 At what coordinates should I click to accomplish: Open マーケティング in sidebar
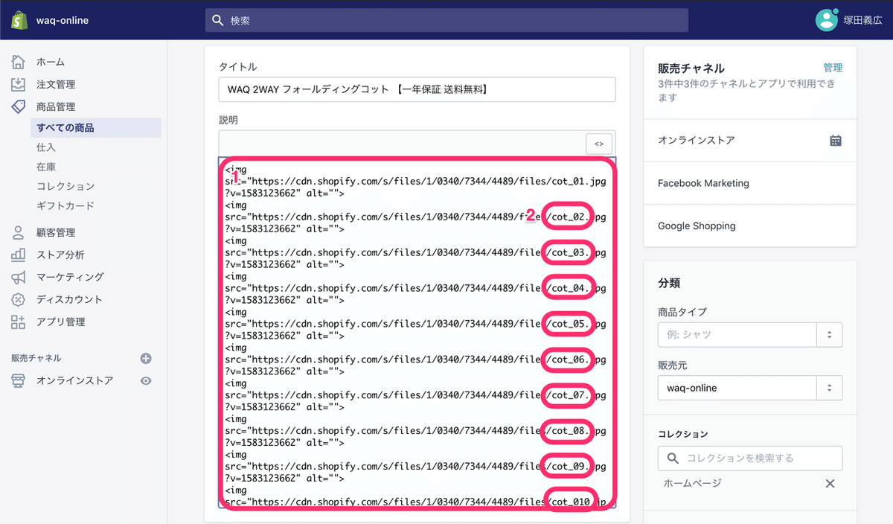(x=70, y=277)
